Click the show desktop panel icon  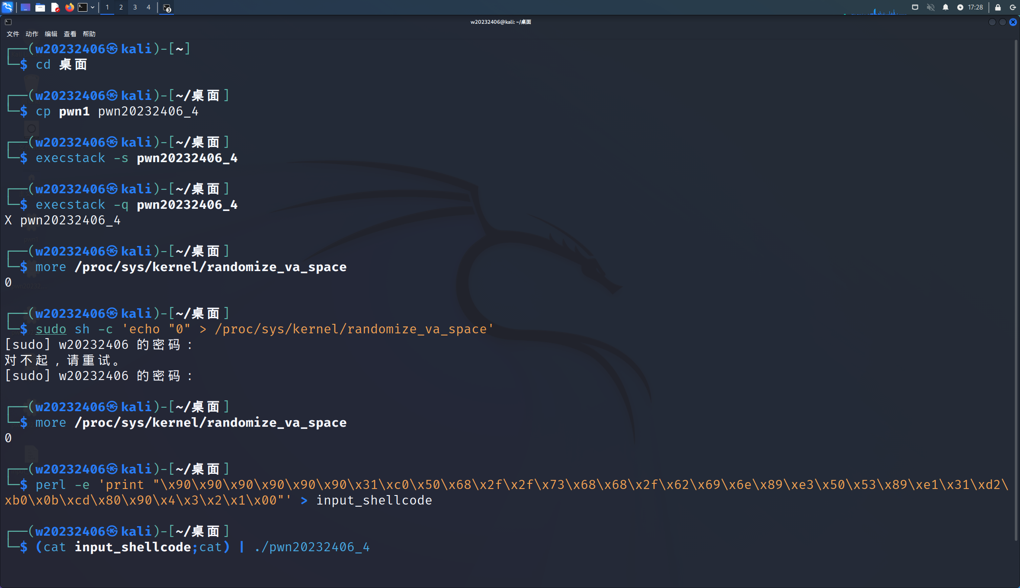pos(25,7)
